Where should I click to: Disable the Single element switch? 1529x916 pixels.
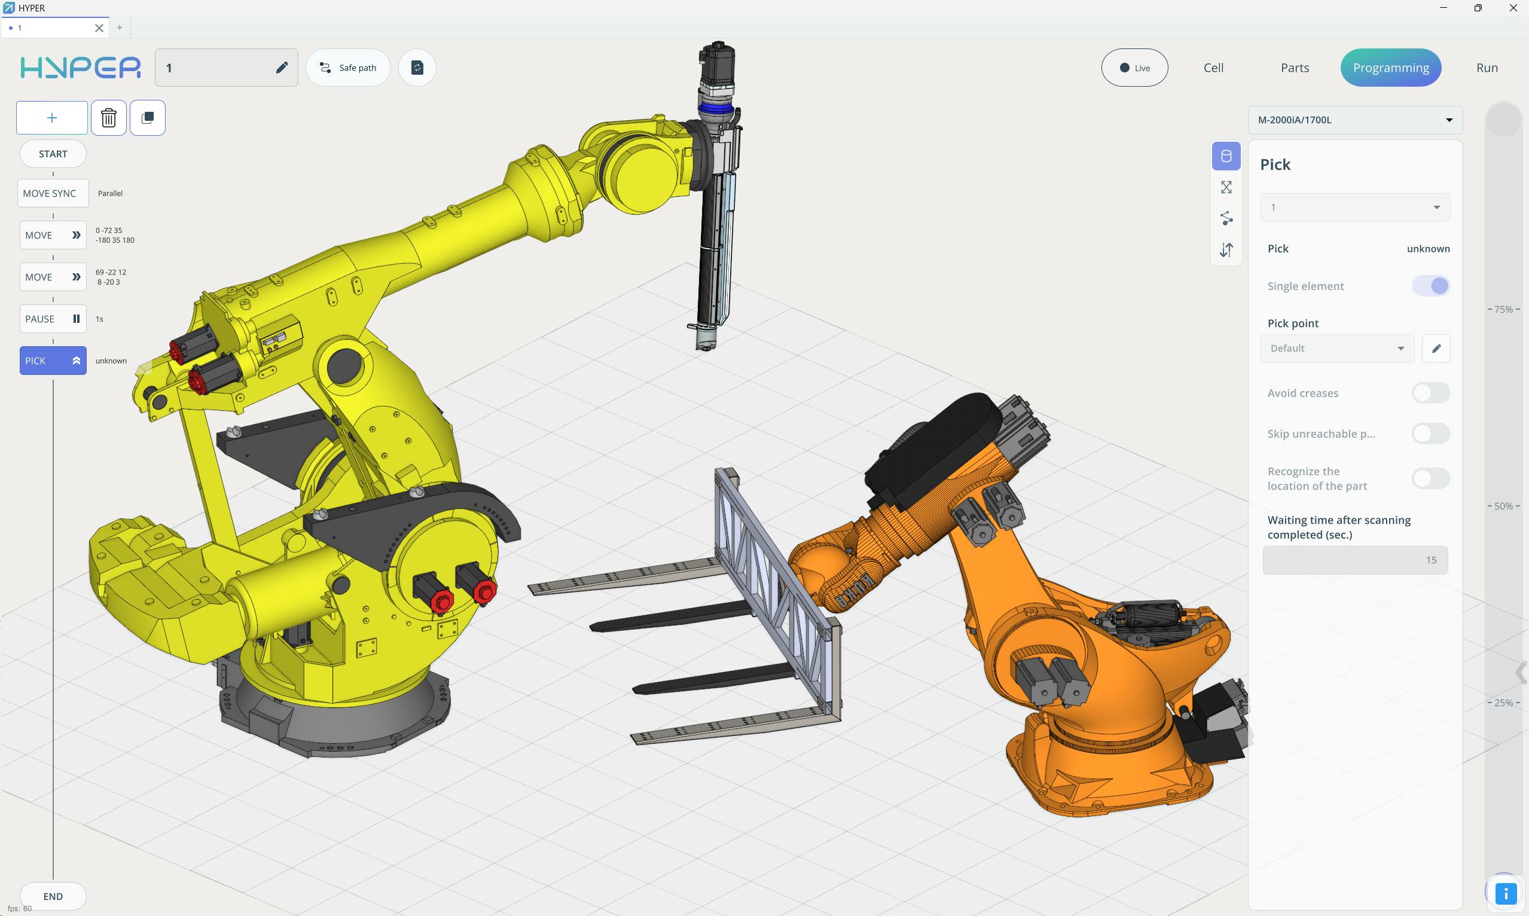pos(1432,285)
